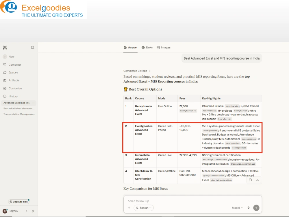Collapse the sidebar with panel toggle icon
The image size is (289, 217).
[32, 47]
